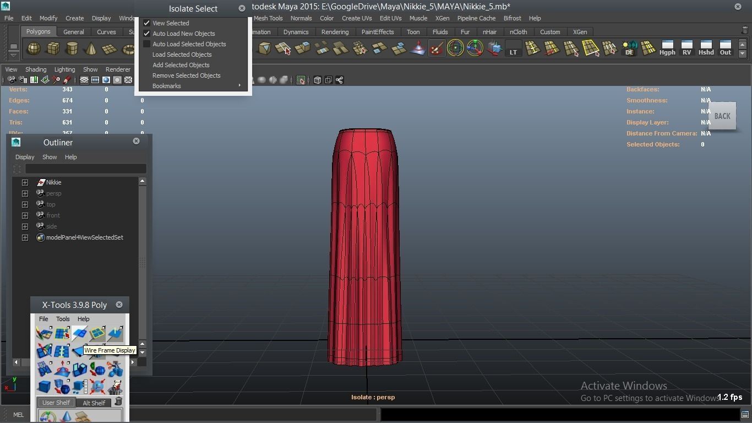The image size is (752, 423).
Task: Open the script editor icon at bottom right
Action: point(744,415)
